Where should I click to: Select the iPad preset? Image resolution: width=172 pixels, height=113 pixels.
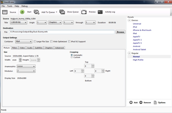tap(135, 33)
